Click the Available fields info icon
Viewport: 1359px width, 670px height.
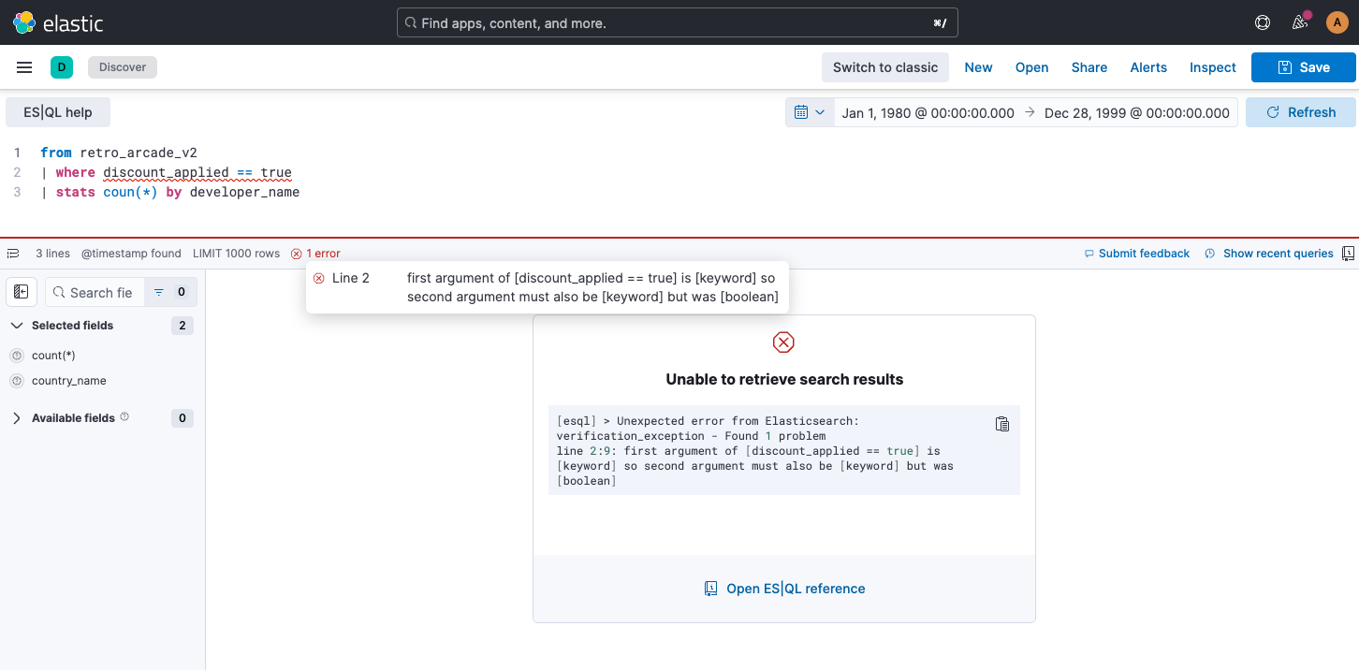click(x=124, y=417)
